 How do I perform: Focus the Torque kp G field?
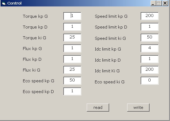click(72, 16)
